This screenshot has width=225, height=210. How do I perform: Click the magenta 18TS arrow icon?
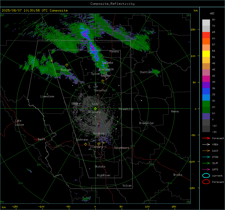coord(206,170)
